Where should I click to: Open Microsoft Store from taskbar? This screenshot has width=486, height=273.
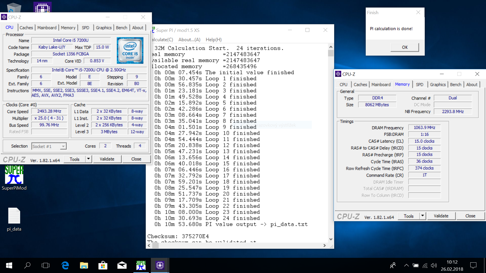coord(103,265)
